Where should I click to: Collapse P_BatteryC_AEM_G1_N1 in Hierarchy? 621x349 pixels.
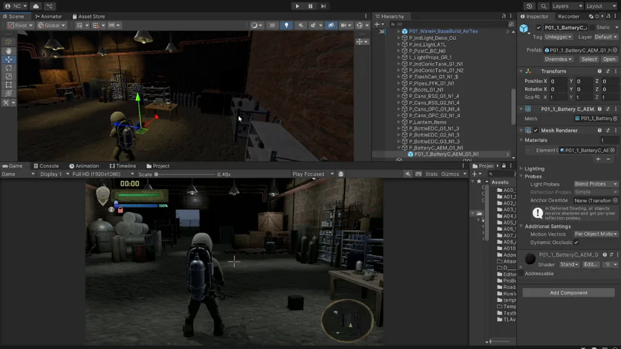pos(399,148)
